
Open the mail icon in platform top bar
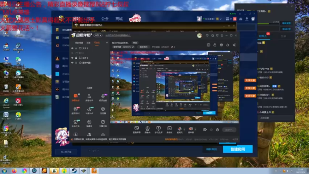pos(241,19)
